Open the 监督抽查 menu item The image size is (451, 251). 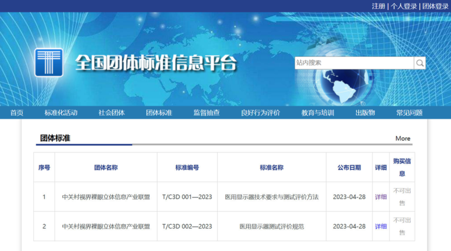point(207,113)
